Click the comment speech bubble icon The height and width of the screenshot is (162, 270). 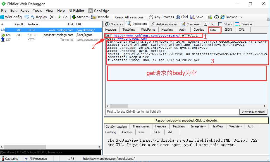click(x=27, y=17)
